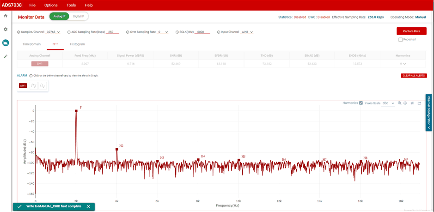This screenshot has height=212, width=434.
Task: Click the H8 harmonic marker on graph
Action: click(x=361, y=161)
